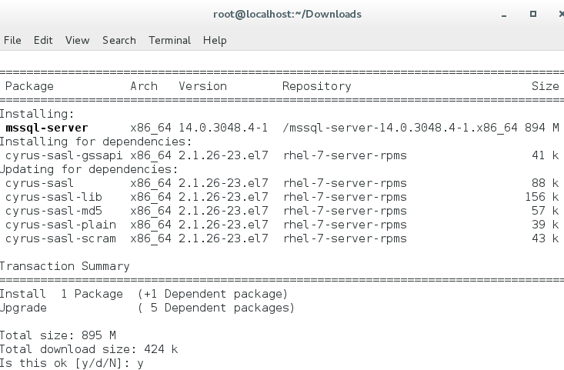Open the File menu
Viewport: 564px width, 370px height.
point(12,40)
